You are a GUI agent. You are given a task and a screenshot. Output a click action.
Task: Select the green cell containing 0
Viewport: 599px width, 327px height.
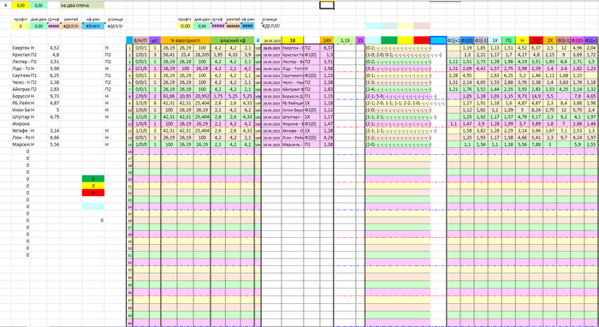click(x=93, y=179)
